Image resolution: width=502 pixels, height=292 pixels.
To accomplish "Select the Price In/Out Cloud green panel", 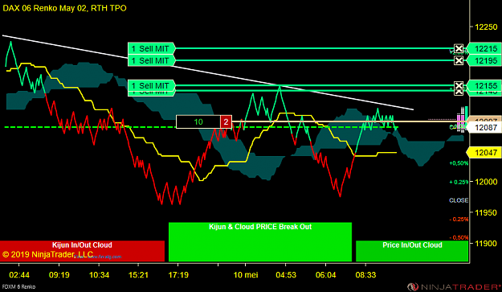I will [412, 251].
